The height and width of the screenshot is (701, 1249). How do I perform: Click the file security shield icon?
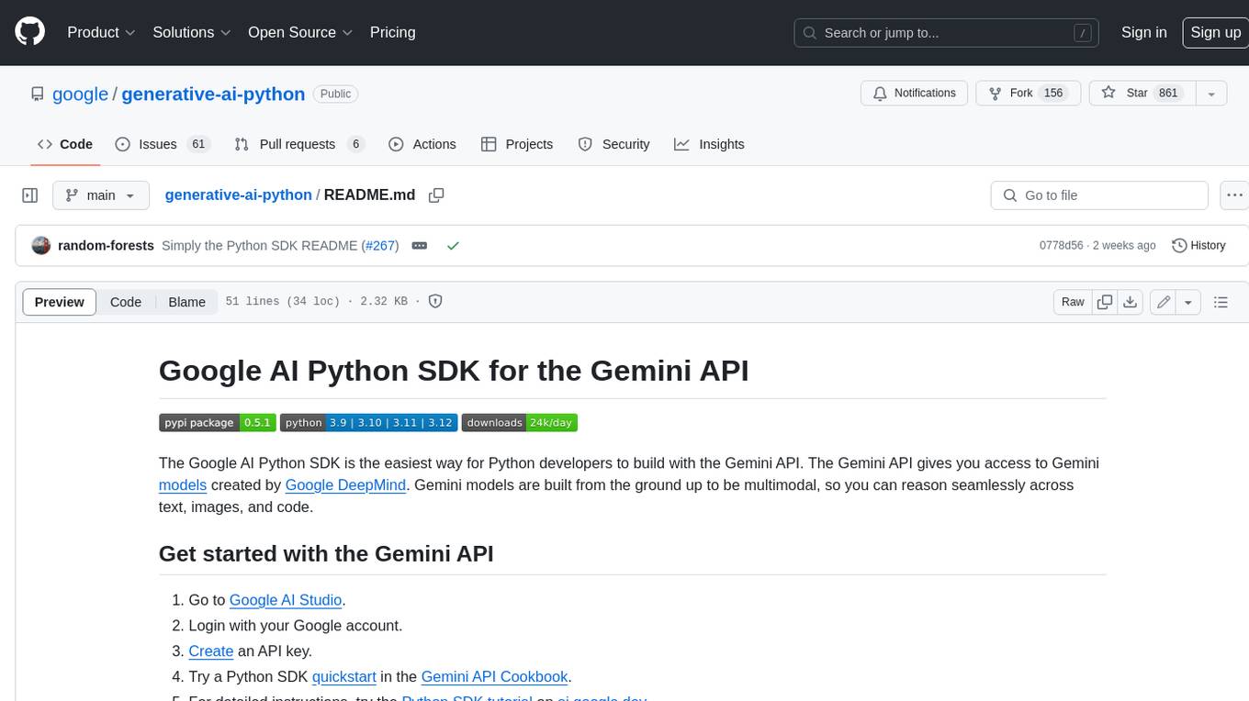(x=436, y=301)
